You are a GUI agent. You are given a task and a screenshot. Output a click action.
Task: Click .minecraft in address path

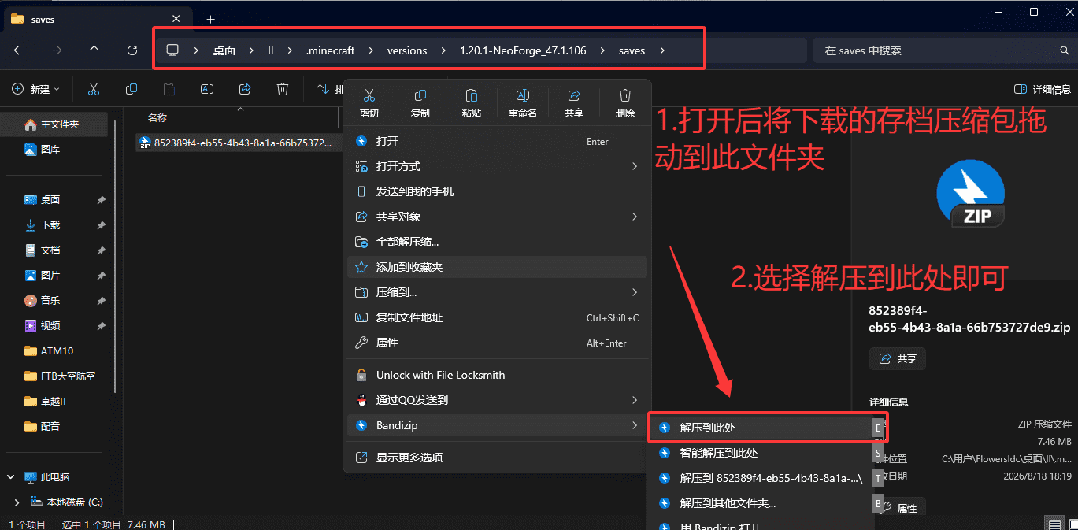tap(330, 50)
